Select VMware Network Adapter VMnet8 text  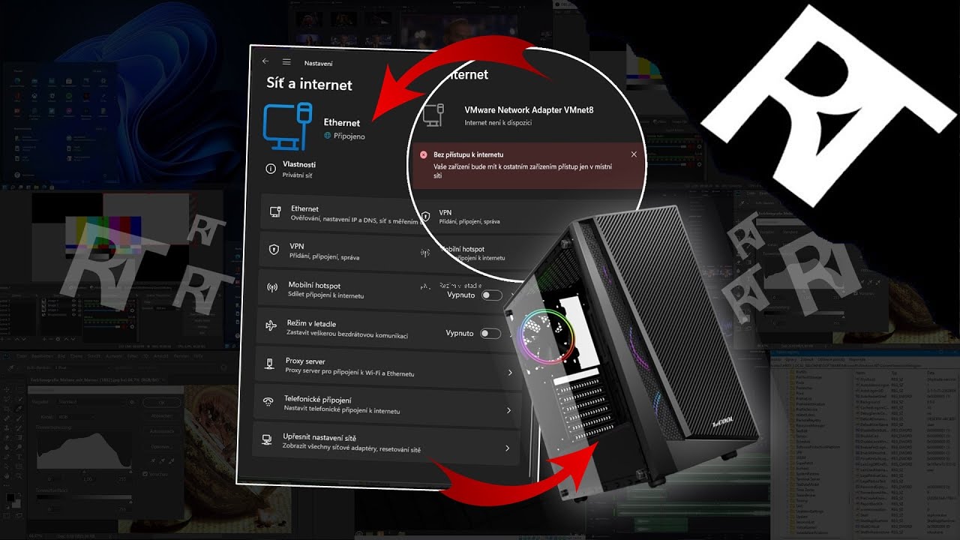click(x=529, y=109)
